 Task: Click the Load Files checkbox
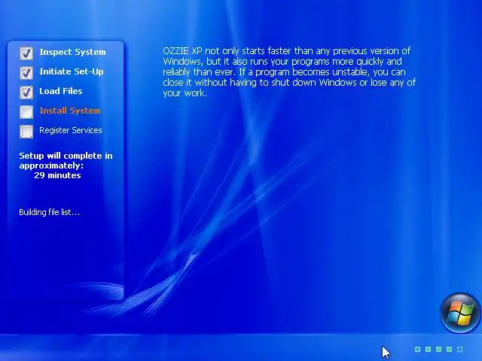[26, 92]
